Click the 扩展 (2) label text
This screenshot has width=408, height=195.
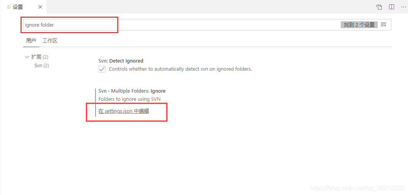coord(39,57)
